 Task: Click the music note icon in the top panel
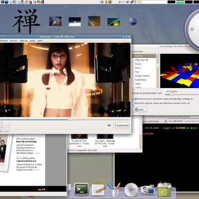click(102, 2)
